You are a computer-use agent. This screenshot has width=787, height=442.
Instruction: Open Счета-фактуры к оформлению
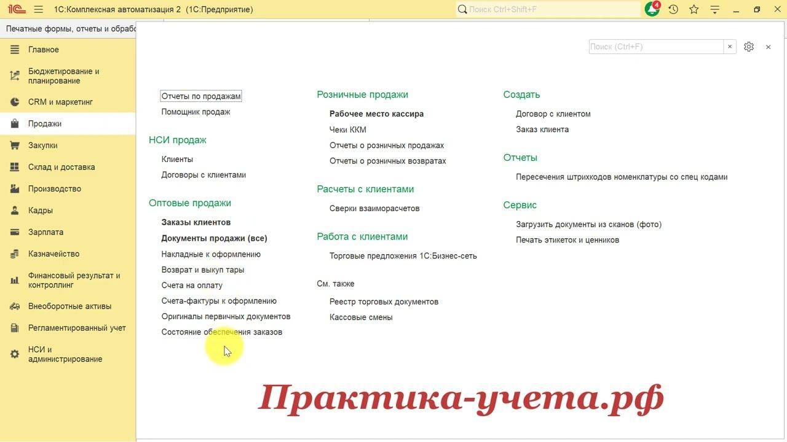tap(219, 301)
